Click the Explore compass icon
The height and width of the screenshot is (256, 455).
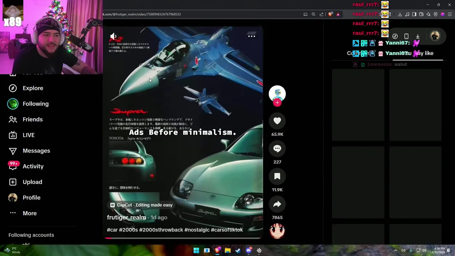coord(13,88)
